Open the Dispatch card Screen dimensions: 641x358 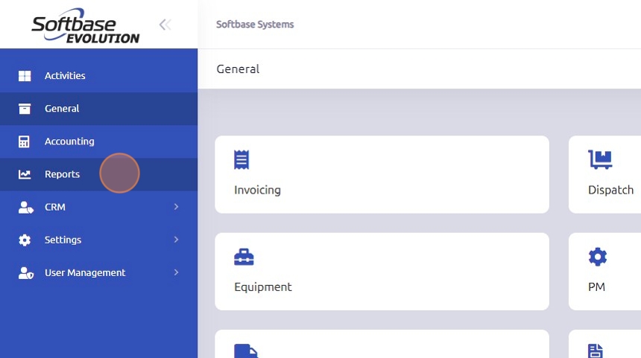point(604,174)
